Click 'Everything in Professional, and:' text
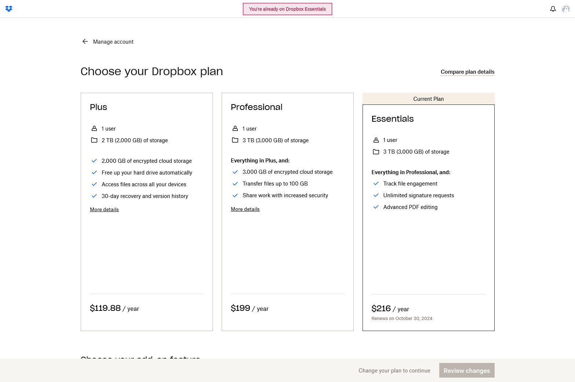This screenshot has width=575, height=382. click(411, 172)
